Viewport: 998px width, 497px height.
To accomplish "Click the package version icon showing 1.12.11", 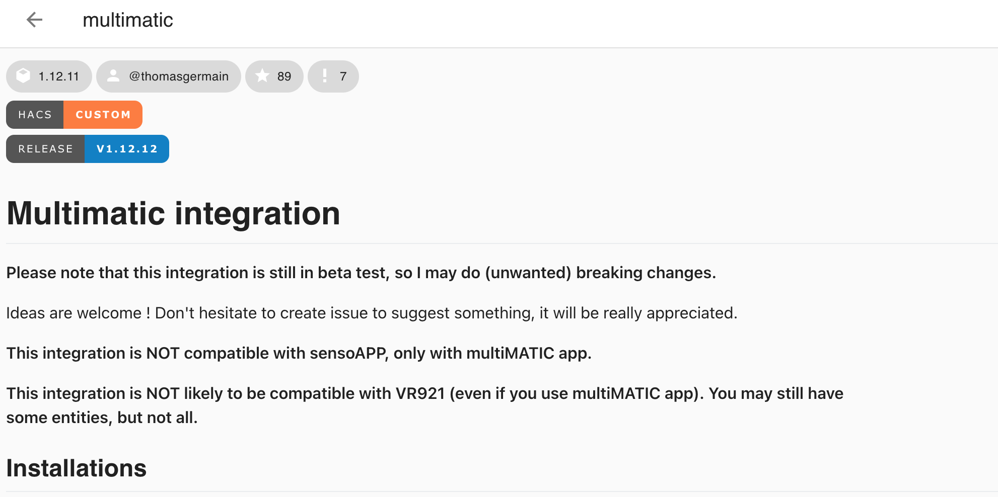I will 23,76.
